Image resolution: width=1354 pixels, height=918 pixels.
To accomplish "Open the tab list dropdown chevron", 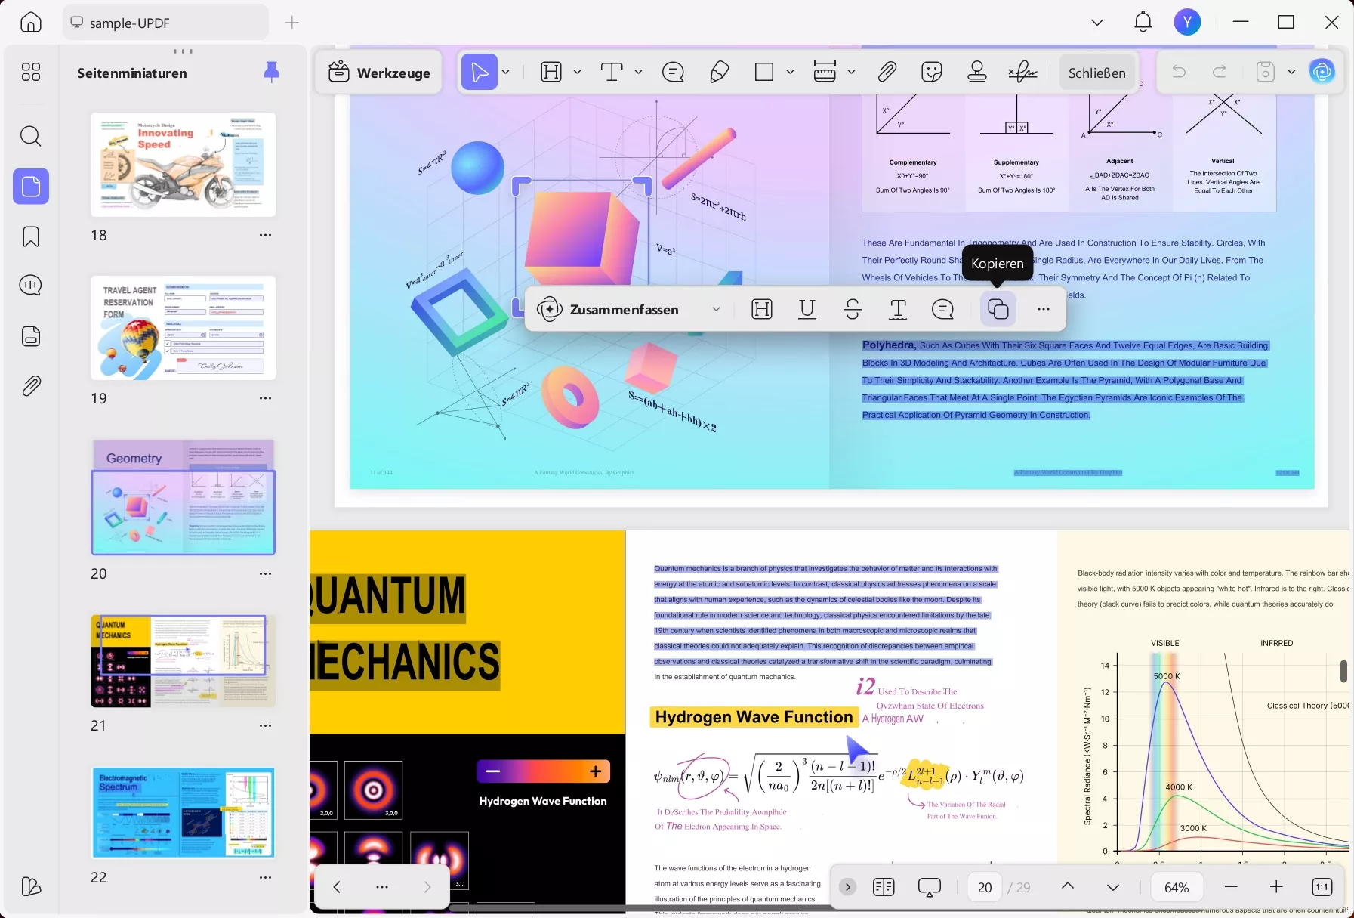I will [x=1097, y=23].
